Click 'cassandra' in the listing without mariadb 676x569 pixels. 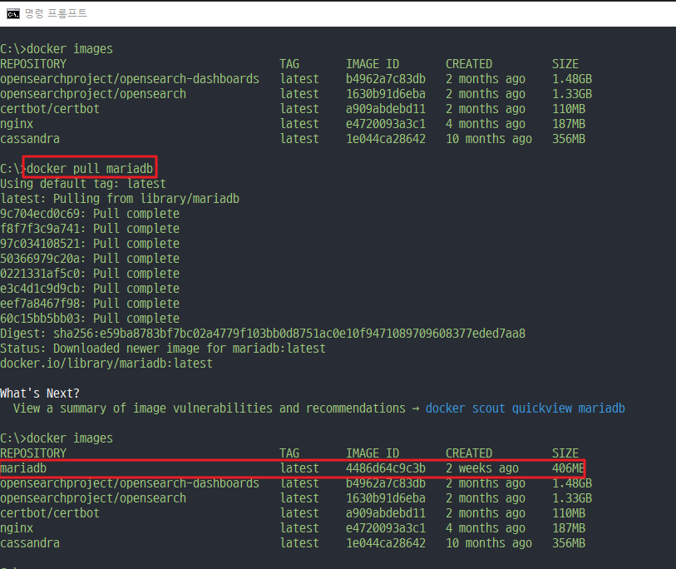click(30, 139)
